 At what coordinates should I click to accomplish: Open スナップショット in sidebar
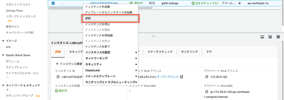[x=17, y=67]
